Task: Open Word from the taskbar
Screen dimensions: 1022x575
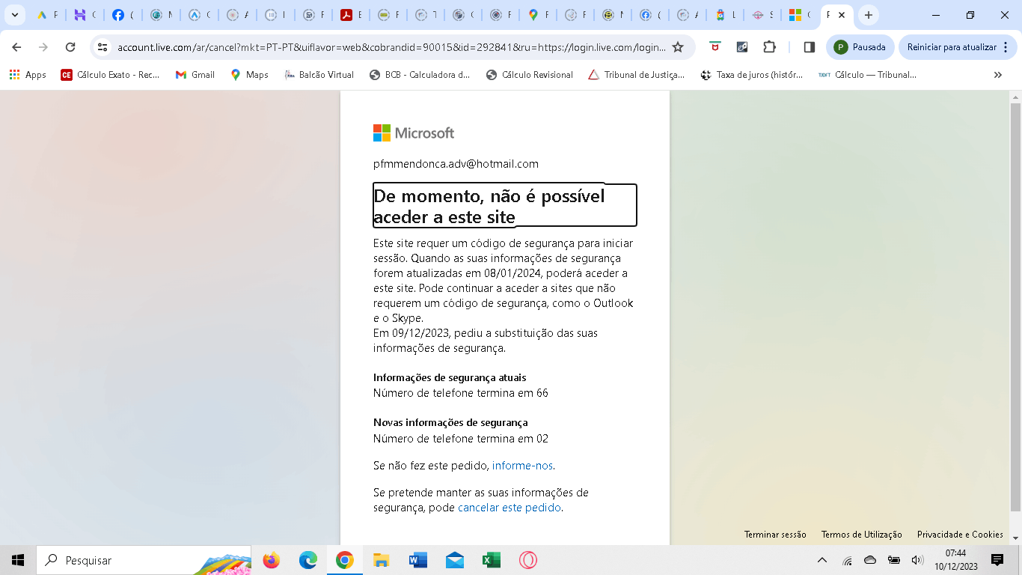Action: click(418, 560)
